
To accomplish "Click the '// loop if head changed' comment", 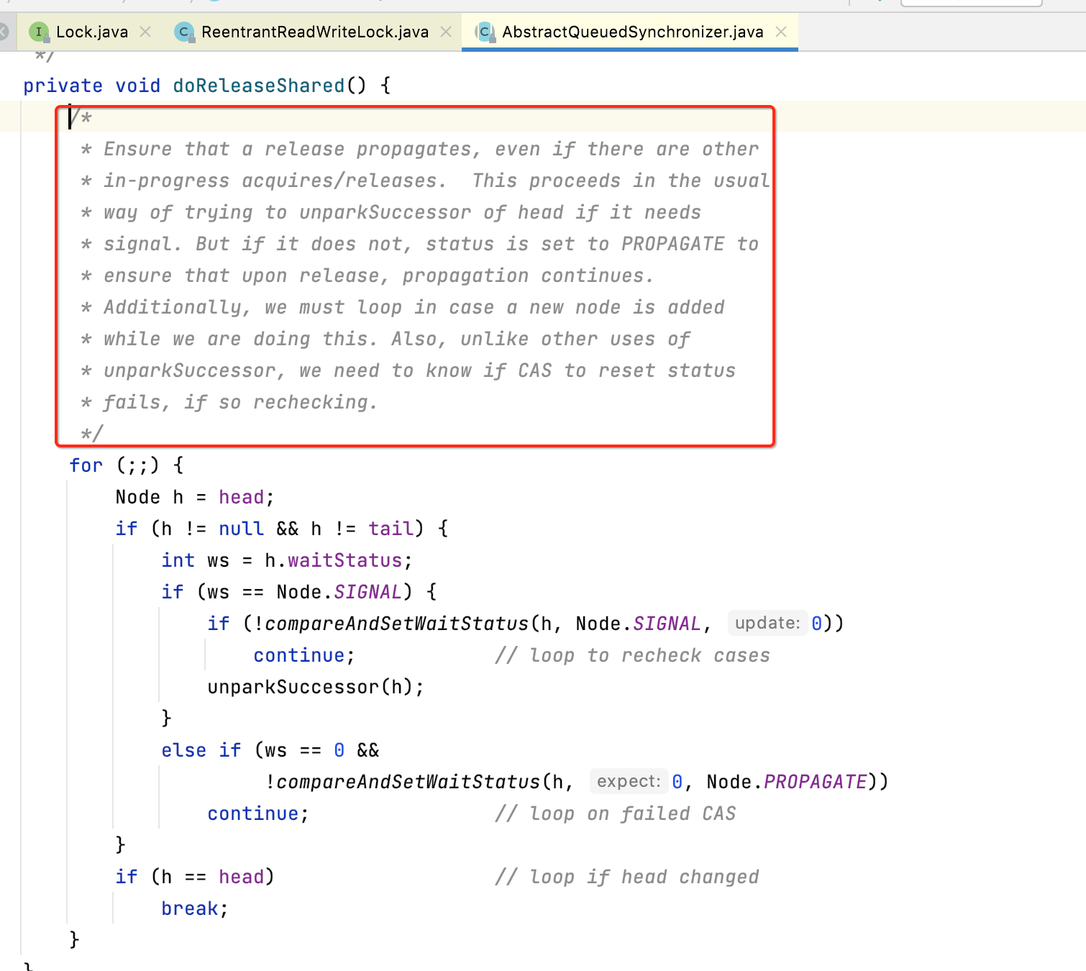I will 626,877.
